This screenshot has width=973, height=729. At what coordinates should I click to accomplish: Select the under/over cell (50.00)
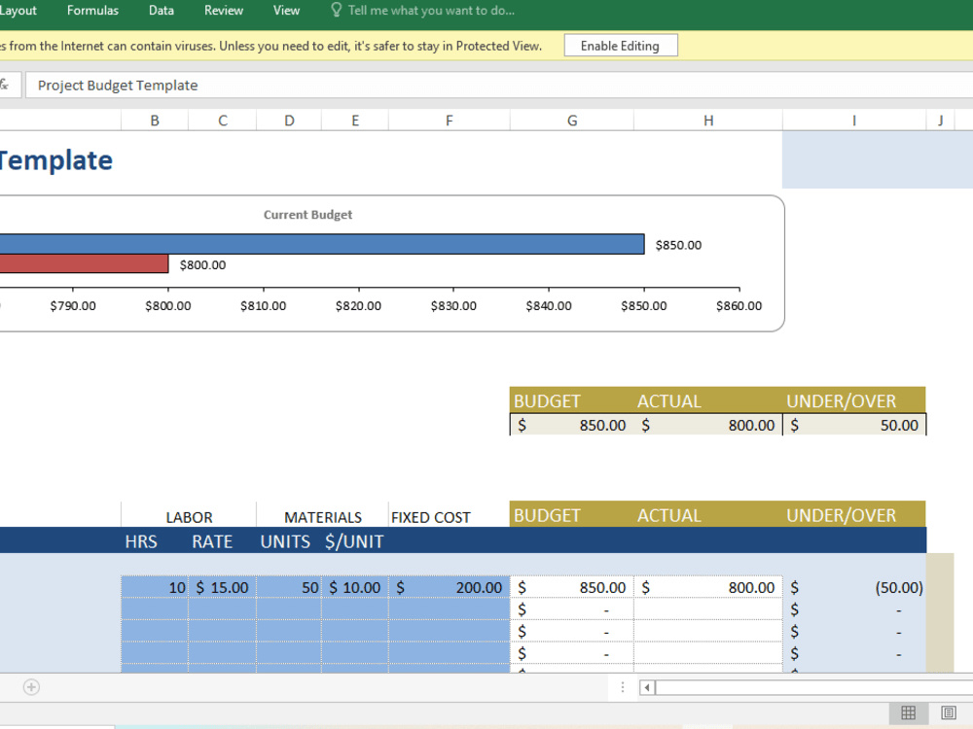click(854, 587)
